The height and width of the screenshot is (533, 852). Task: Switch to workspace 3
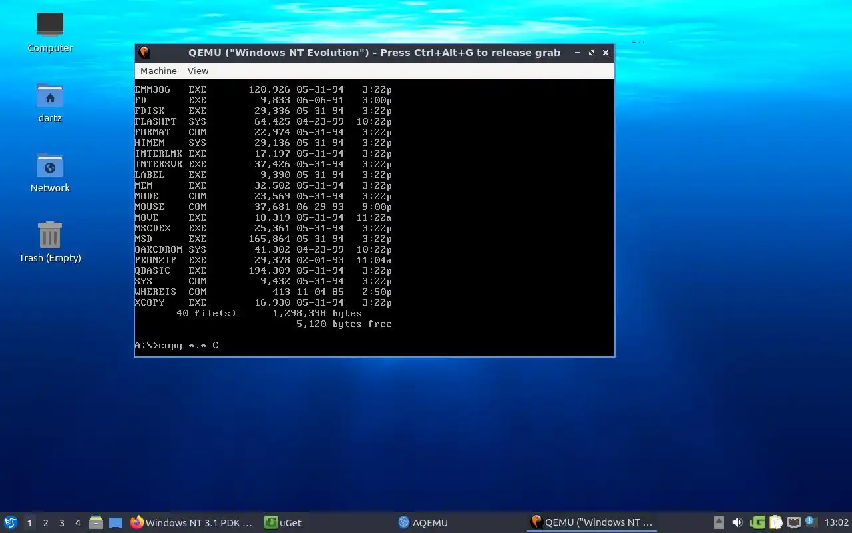click(61, 523)
